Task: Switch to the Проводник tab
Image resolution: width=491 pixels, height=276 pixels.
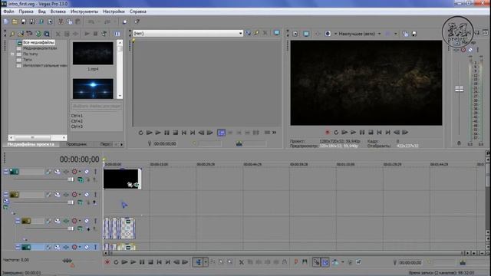Action: (x=77, y=144)
